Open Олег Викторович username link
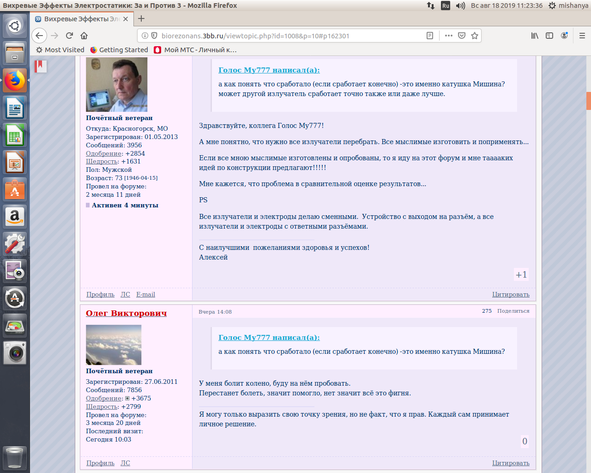The width and height of the screenshot is (591, 473). click(126, 313)
